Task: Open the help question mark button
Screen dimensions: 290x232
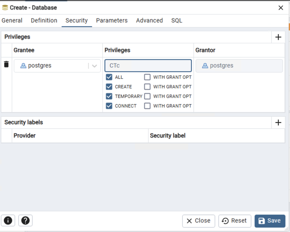Action: (x=25, y=221)
